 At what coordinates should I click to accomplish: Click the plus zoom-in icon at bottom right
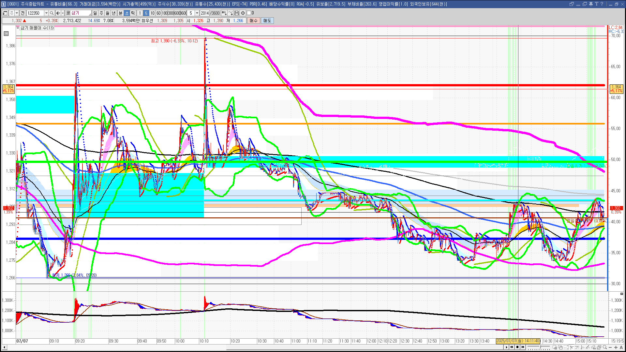[x=616, y=347]
